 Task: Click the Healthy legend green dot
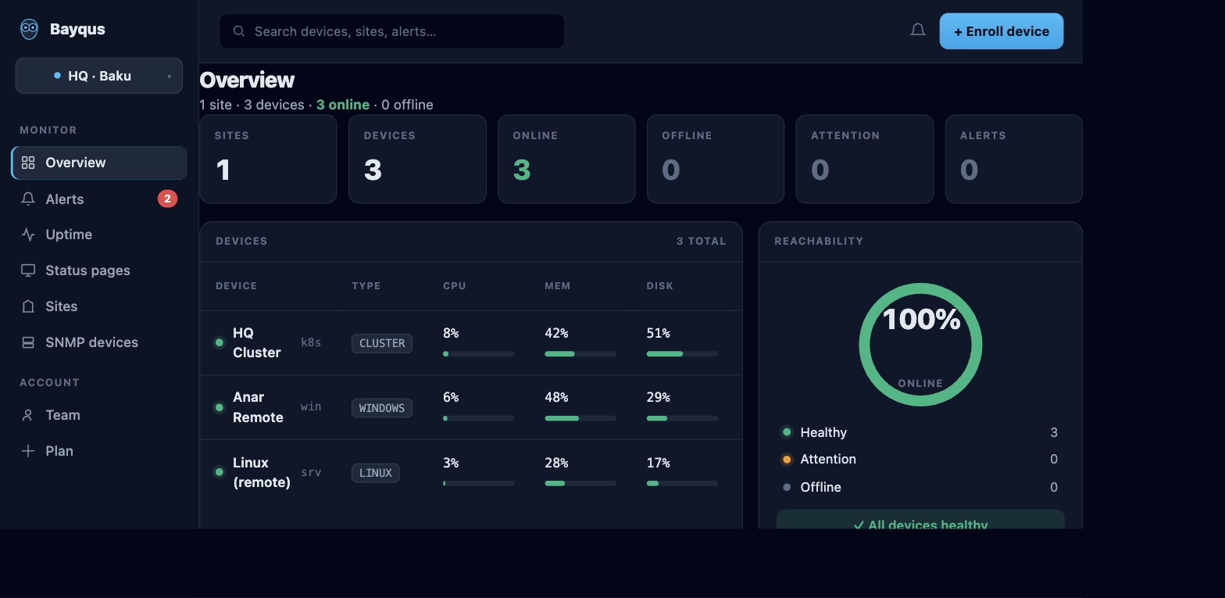787,432
